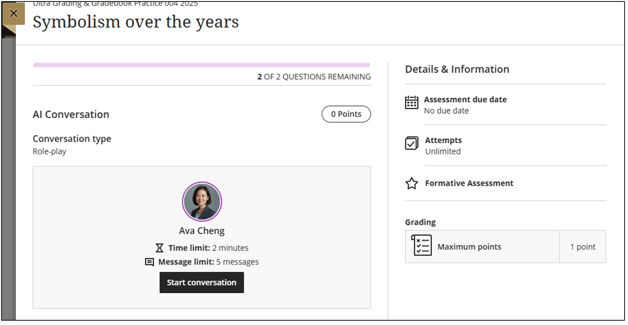Click the 1 point value cell
Screen dimensions: 628x325
pos(583,247)
